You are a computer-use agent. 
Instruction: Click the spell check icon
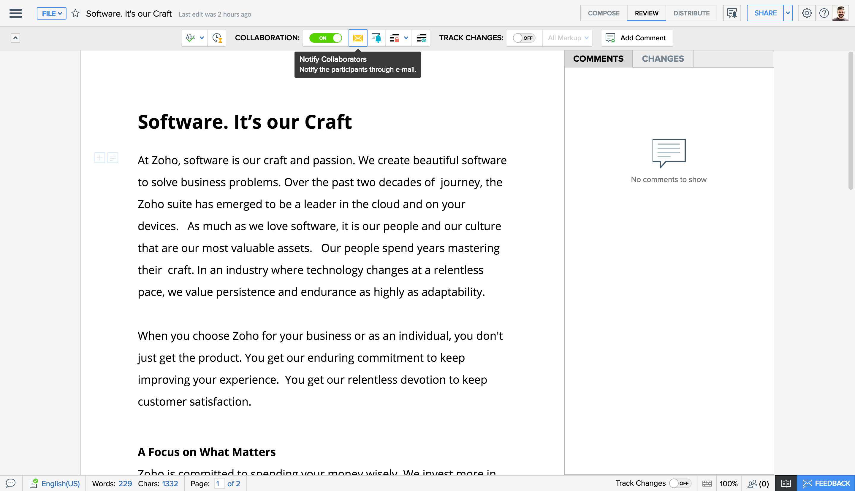click(190, 38)
